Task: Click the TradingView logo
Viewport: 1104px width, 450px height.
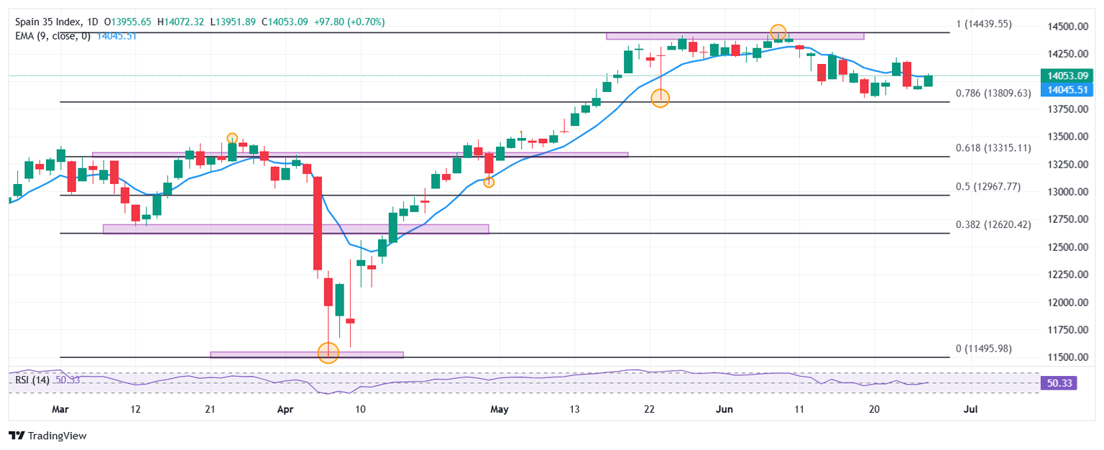Action: click(47, 436)
